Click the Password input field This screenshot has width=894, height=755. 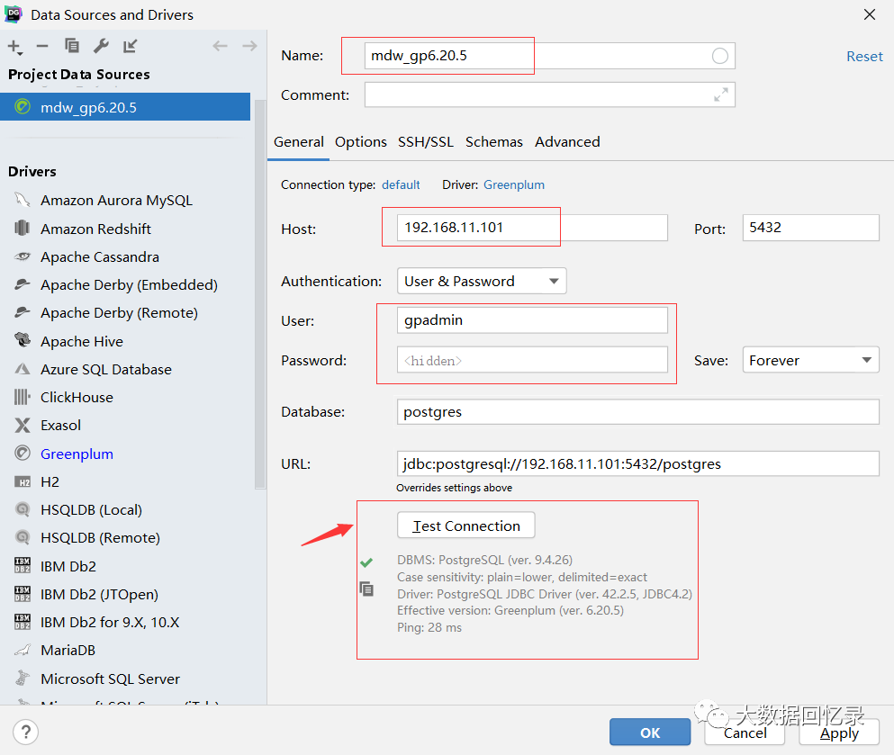click(532, 360)
